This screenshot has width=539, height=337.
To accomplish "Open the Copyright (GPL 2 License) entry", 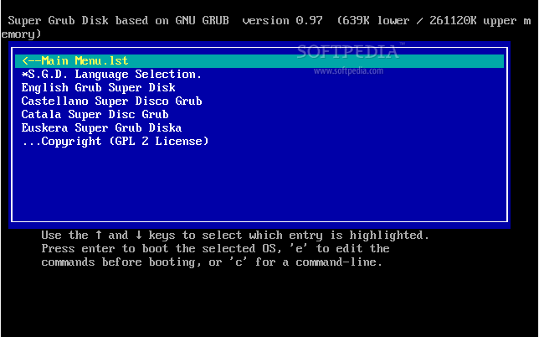I will pos(115,141).
